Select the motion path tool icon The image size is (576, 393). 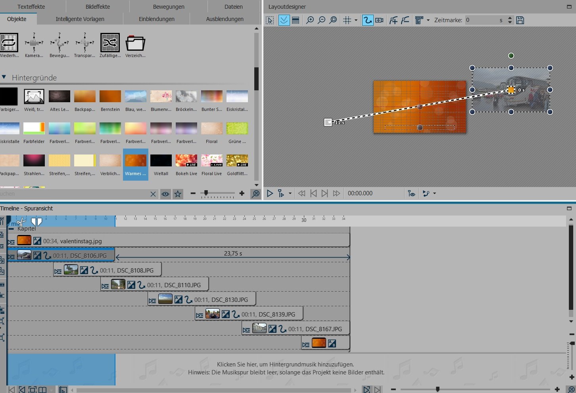click(367, 20)
